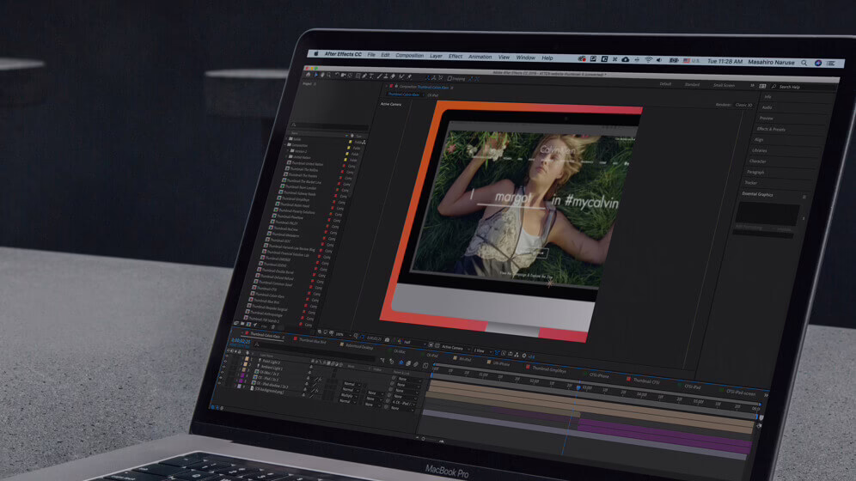856x481 pixels.
Task: Click the Creative Cloud icon in the menu bar
Action: click(582, 58)
